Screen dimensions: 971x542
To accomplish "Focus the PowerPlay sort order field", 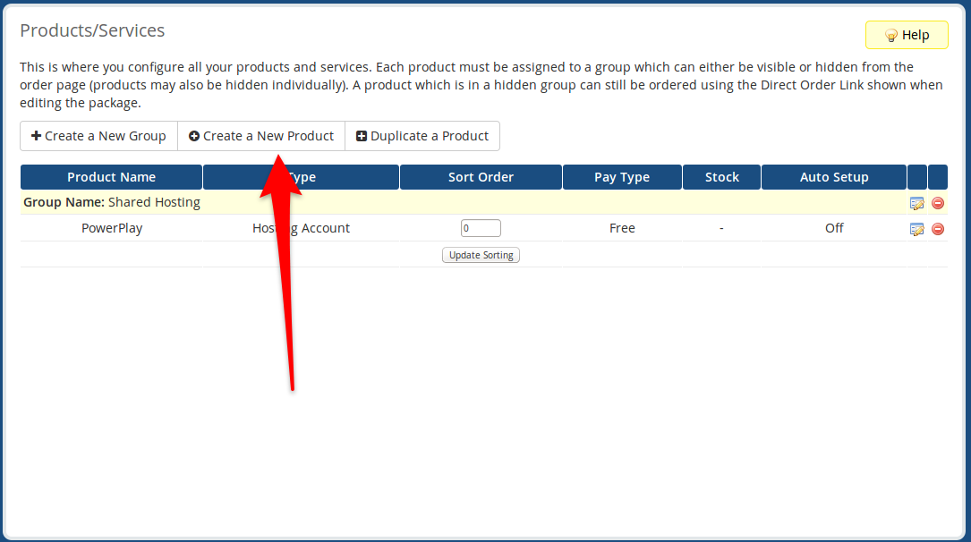I will pyautogui.click(x=481, y=228).
